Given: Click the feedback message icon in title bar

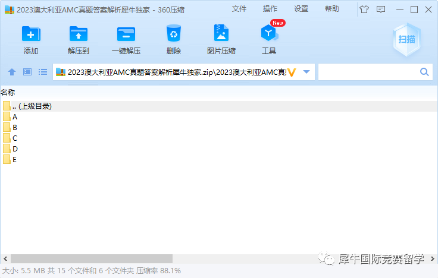Looking at the screenshot, I should click(x=381, y=10).
